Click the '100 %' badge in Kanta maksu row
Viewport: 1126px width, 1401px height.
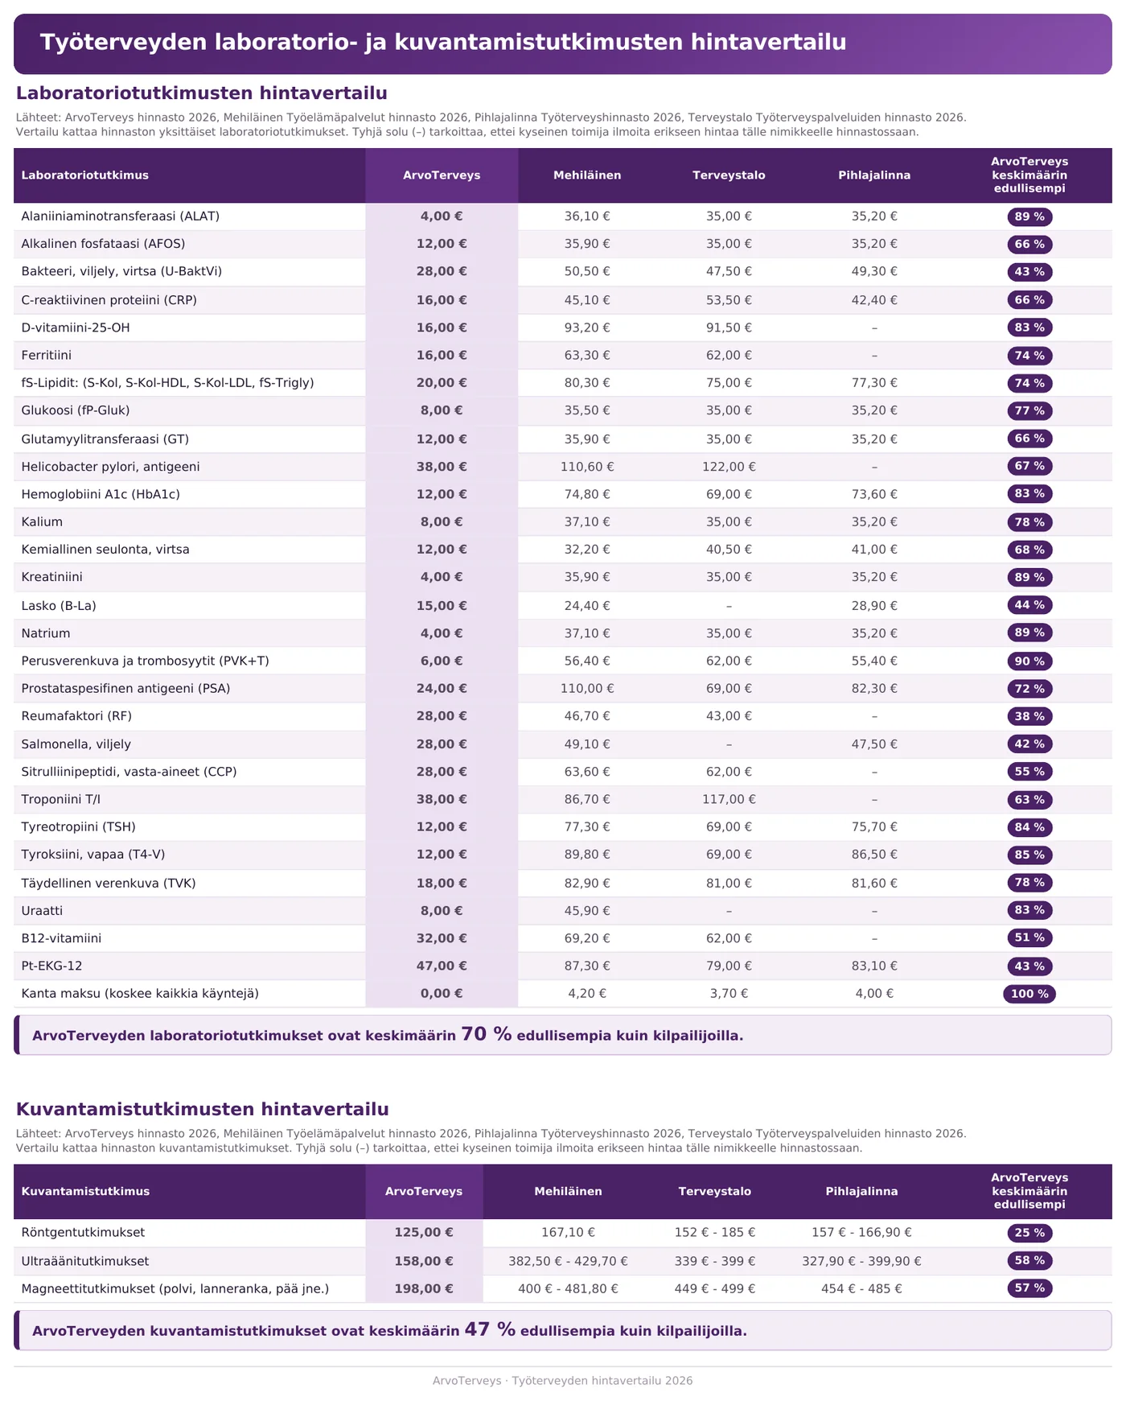[x=1029, y=994]
